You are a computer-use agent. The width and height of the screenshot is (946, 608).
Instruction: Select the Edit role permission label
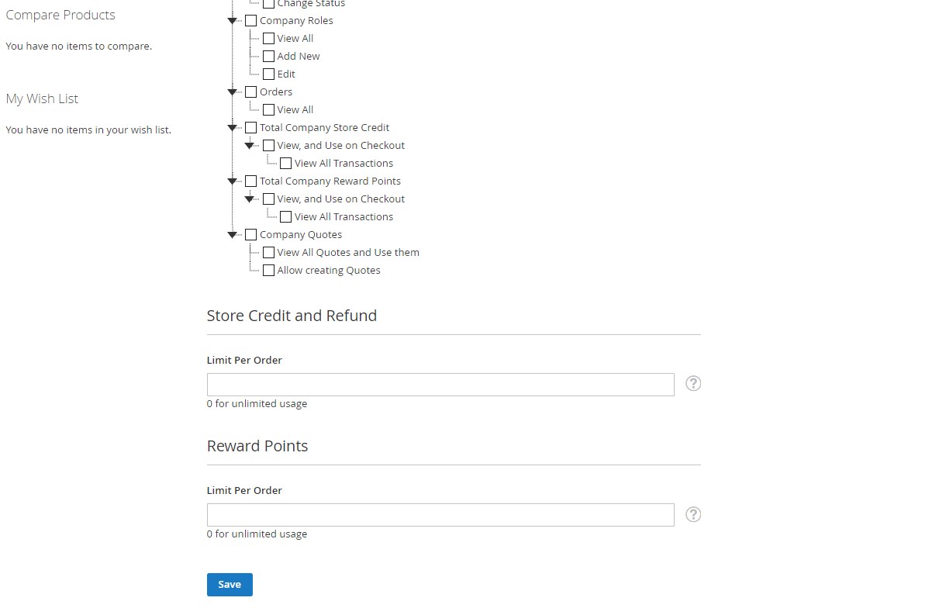point(286,74)
